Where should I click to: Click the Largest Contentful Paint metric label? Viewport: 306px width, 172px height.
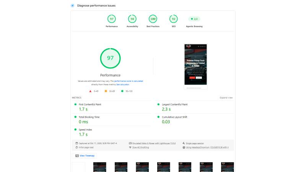(175, 104)
